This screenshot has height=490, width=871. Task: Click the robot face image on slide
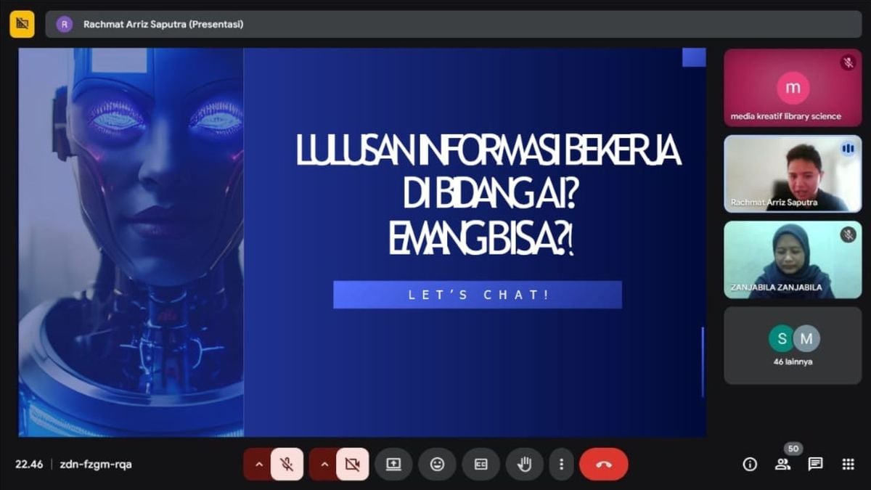pos(131,242)
